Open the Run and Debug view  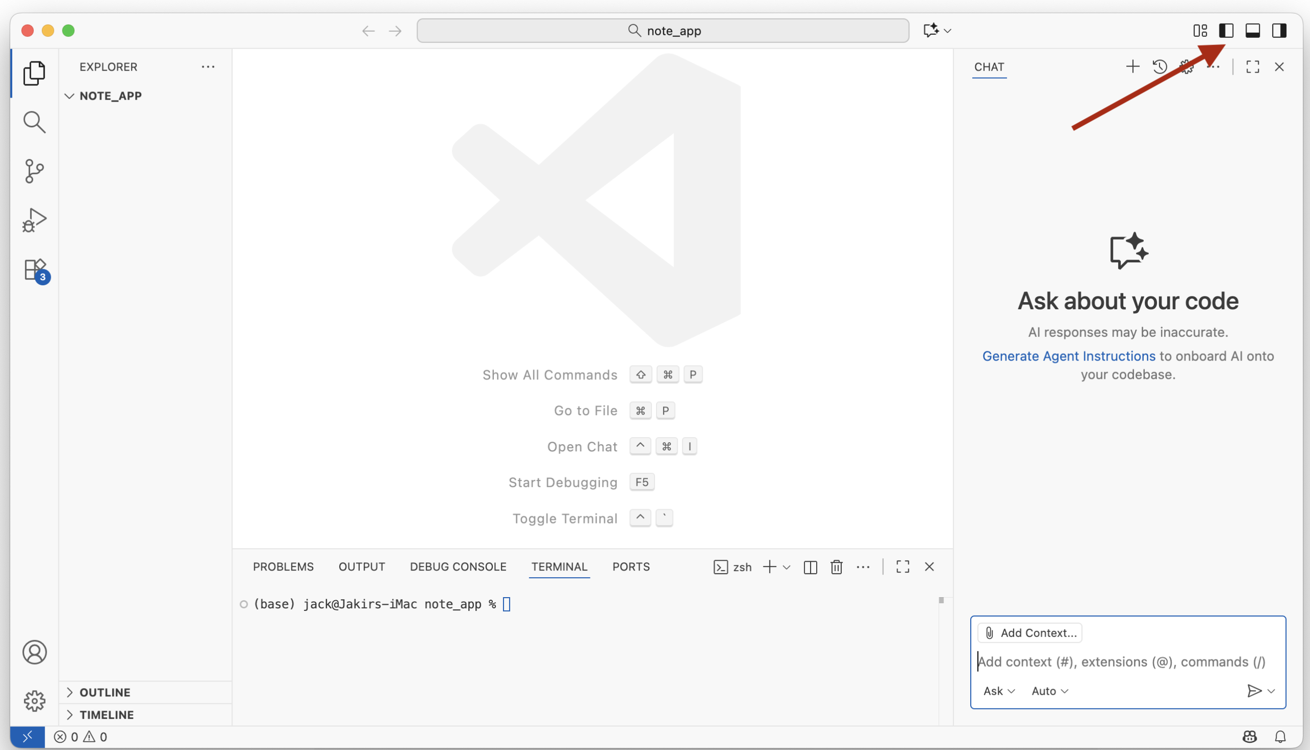[34, 220]
